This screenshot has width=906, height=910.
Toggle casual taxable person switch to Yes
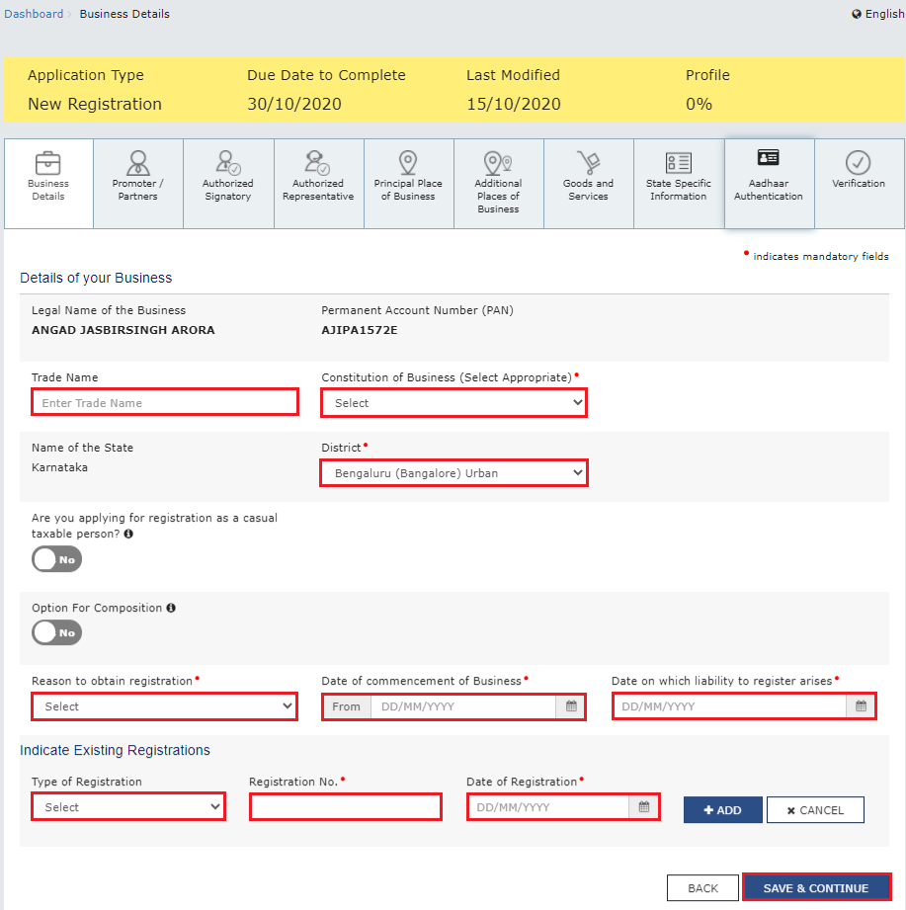(x=56, y=558)
